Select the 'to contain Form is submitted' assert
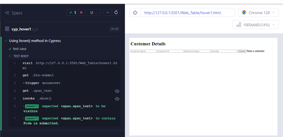 tap(64, 121)
